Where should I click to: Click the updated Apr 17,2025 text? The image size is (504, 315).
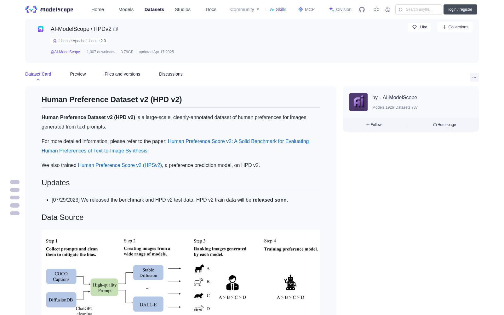tap(156, 52)
